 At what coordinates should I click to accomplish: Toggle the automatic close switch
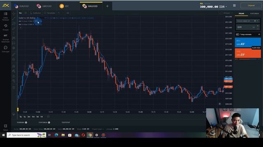(238, 34)
